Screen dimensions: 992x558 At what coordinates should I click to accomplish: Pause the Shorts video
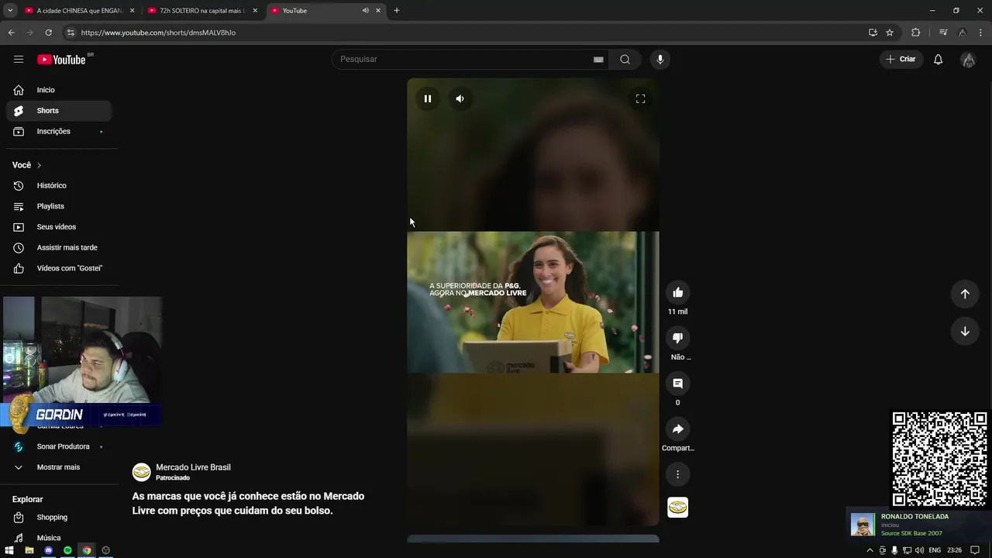[x=427, y=98]
